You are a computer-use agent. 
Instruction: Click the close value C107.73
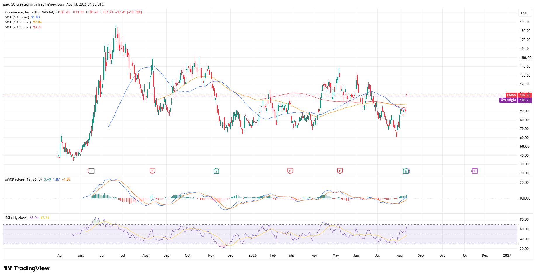107,12
